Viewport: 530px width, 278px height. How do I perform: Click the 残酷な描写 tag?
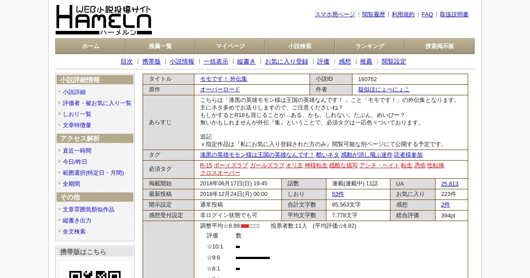coord(343,165)
